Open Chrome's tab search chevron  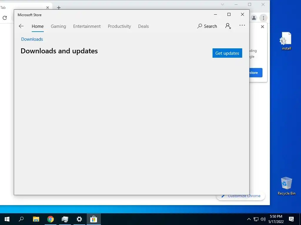[x=223, y=4]
